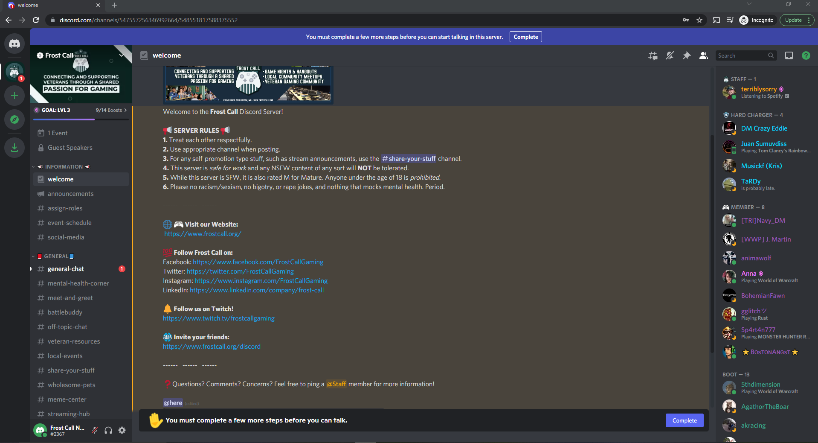Deafen audio with the headphone toggle
818x443 pixels.
tap(108, 430)
